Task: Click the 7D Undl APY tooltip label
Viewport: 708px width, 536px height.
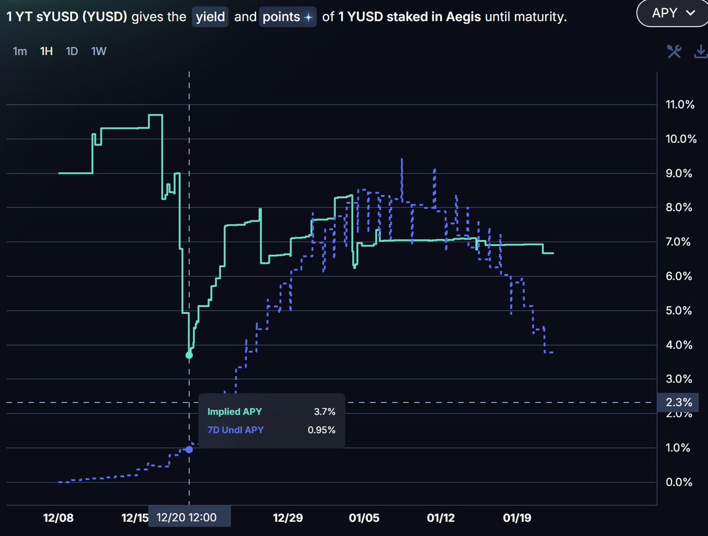Action: tap(235, 430)
